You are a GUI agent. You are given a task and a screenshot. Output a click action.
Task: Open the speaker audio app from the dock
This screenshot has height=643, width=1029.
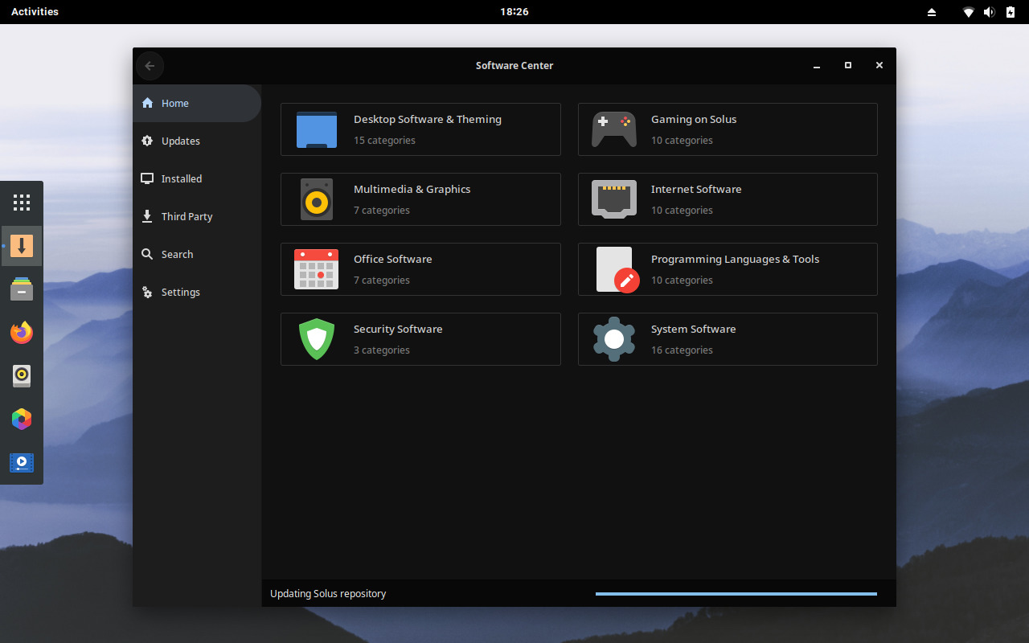pos(22,375)
